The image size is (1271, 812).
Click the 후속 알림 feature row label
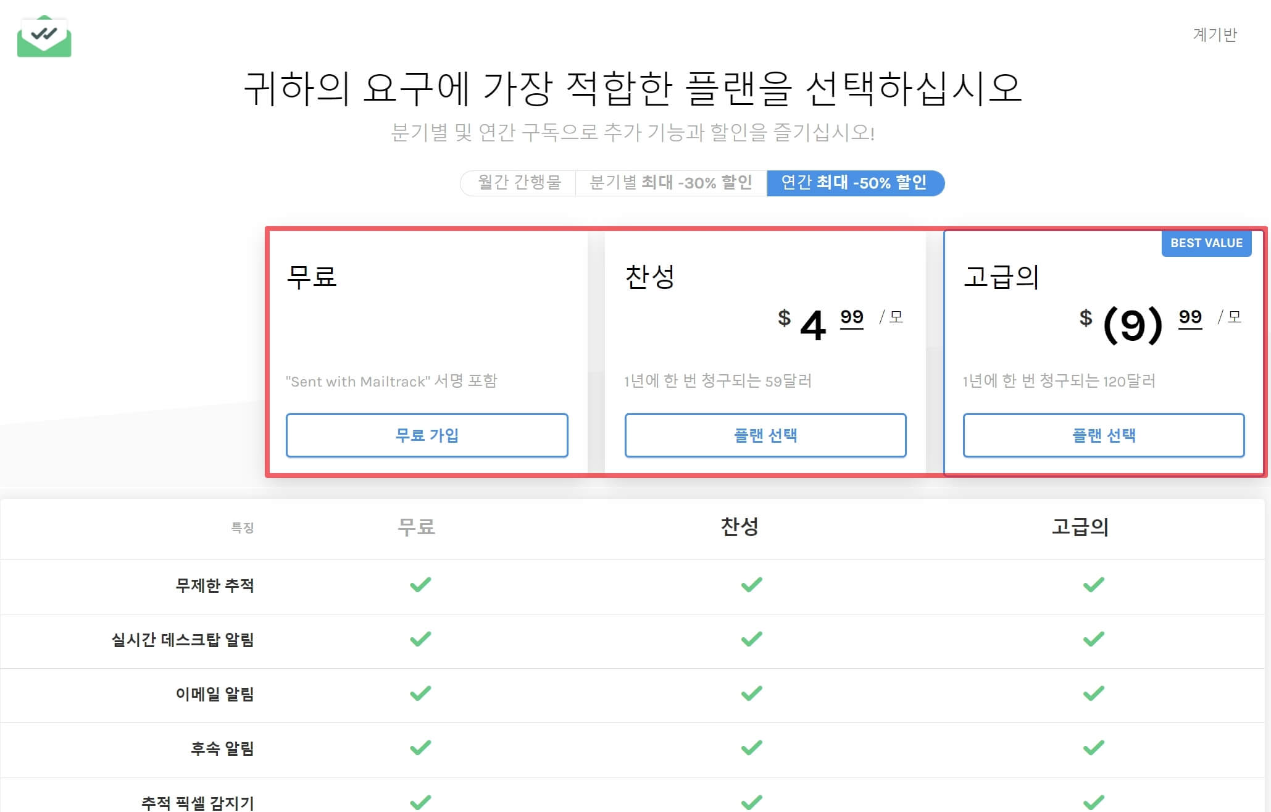[222, 748]
